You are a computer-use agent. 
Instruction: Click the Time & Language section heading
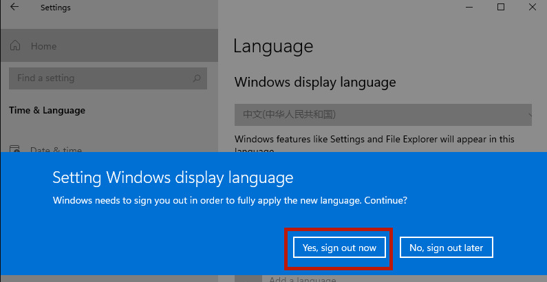(47, 110)
